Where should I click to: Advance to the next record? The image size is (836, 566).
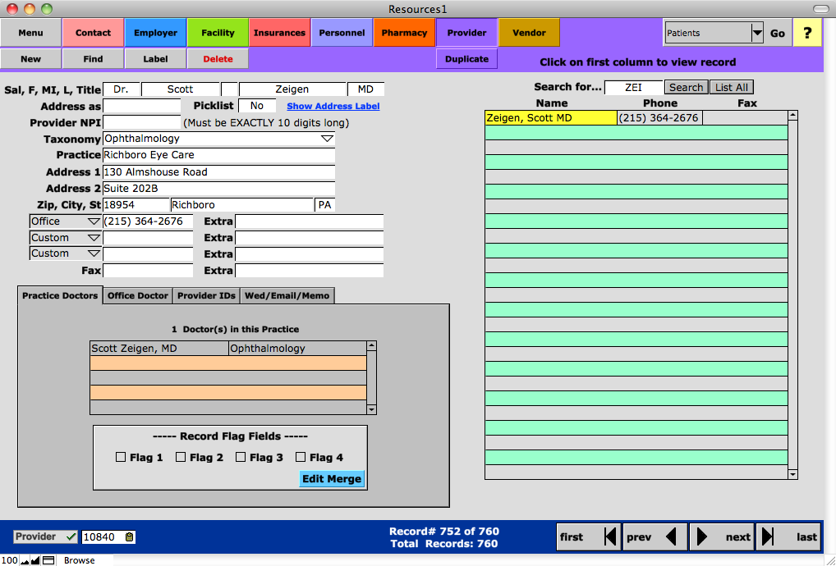click(722, 536)
